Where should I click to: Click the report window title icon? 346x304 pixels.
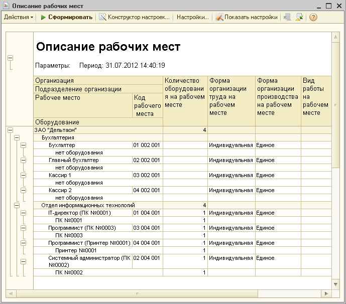[6, 6]
